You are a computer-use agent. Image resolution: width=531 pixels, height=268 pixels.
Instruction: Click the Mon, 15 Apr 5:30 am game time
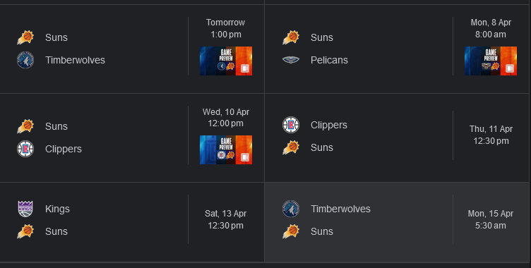[x=491, y=219]
